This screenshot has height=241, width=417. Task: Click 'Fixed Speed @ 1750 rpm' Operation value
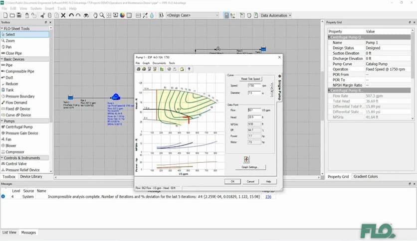[x=385, y=69]
